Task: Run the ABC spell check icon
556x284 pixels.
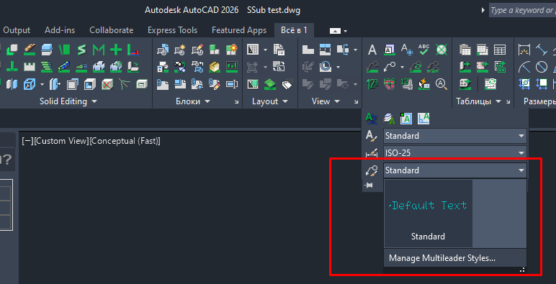Action: (423, 50)
